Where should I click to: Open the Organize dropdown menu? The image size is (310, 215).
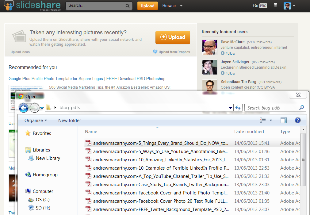point(36,121)
